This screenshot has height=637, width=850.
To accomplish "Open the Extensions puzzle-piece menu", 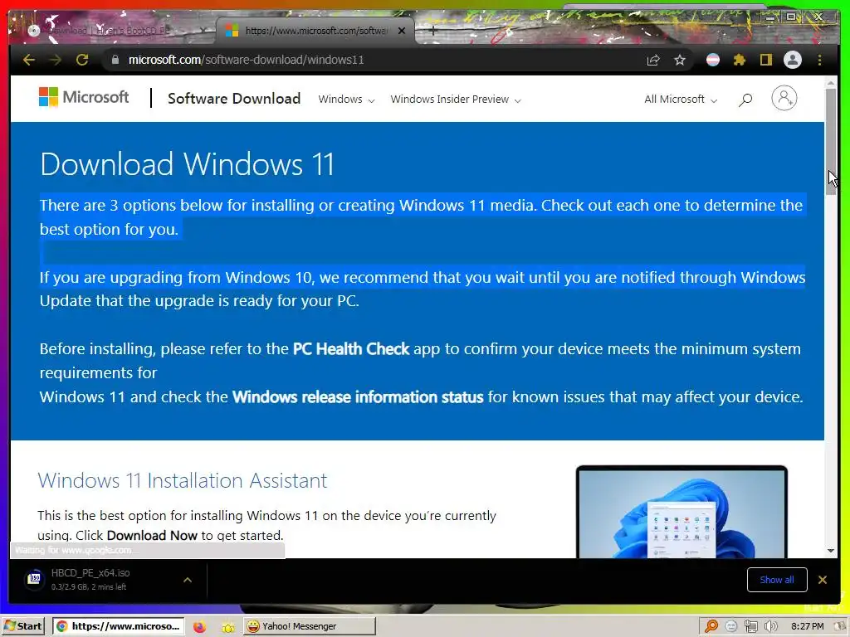I will coord(740,60).
